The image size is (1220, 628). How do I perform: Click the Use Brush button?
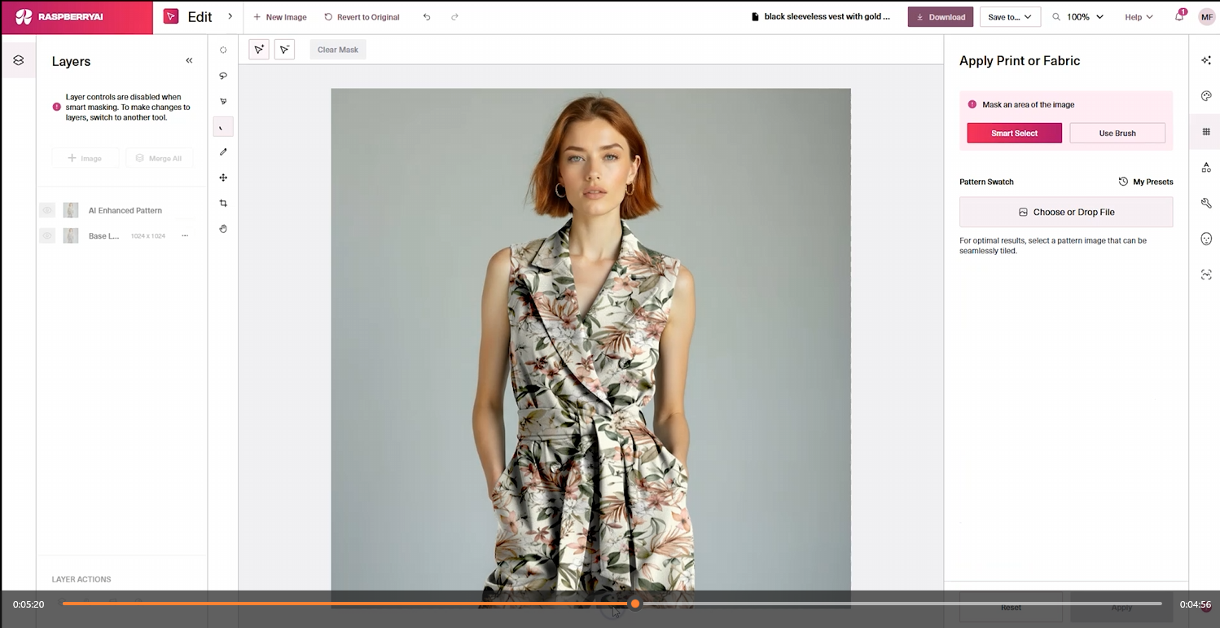[1117, 133]
